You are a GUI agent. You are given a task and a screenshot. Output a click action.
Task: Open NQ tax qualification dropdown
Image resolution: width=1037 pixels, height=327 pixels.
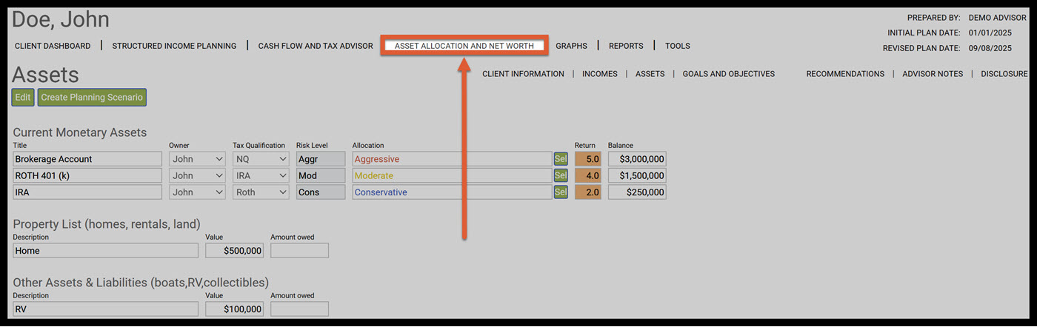(x=261, y=159)
